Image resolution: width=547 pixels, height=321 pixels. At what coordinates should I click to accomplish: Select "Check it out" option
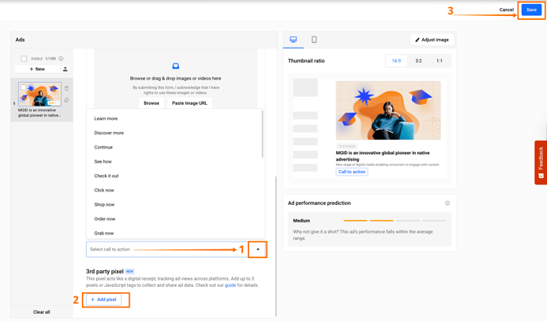pos(107,176)
